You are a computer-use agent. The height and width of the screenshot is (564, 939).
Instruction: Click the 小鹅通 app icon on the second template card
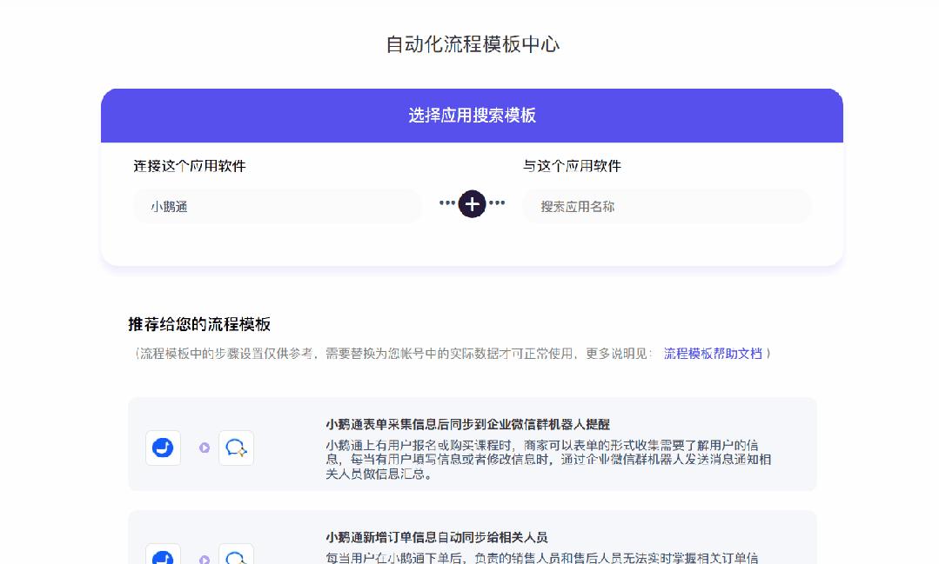click(162, 557)
